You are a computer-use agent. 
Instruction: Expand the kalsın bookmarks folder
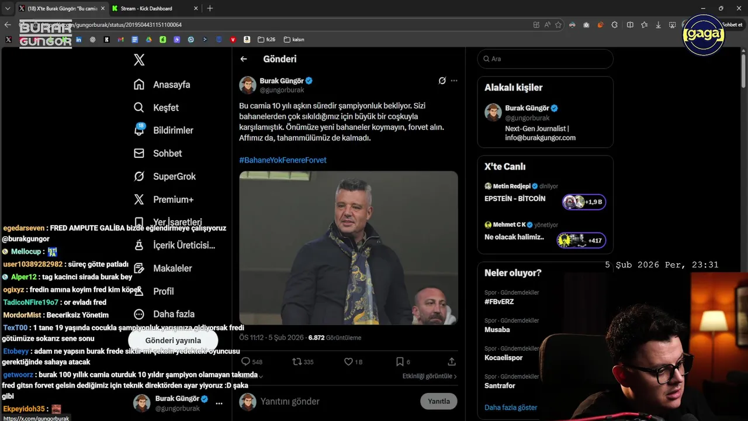point(294,40)
